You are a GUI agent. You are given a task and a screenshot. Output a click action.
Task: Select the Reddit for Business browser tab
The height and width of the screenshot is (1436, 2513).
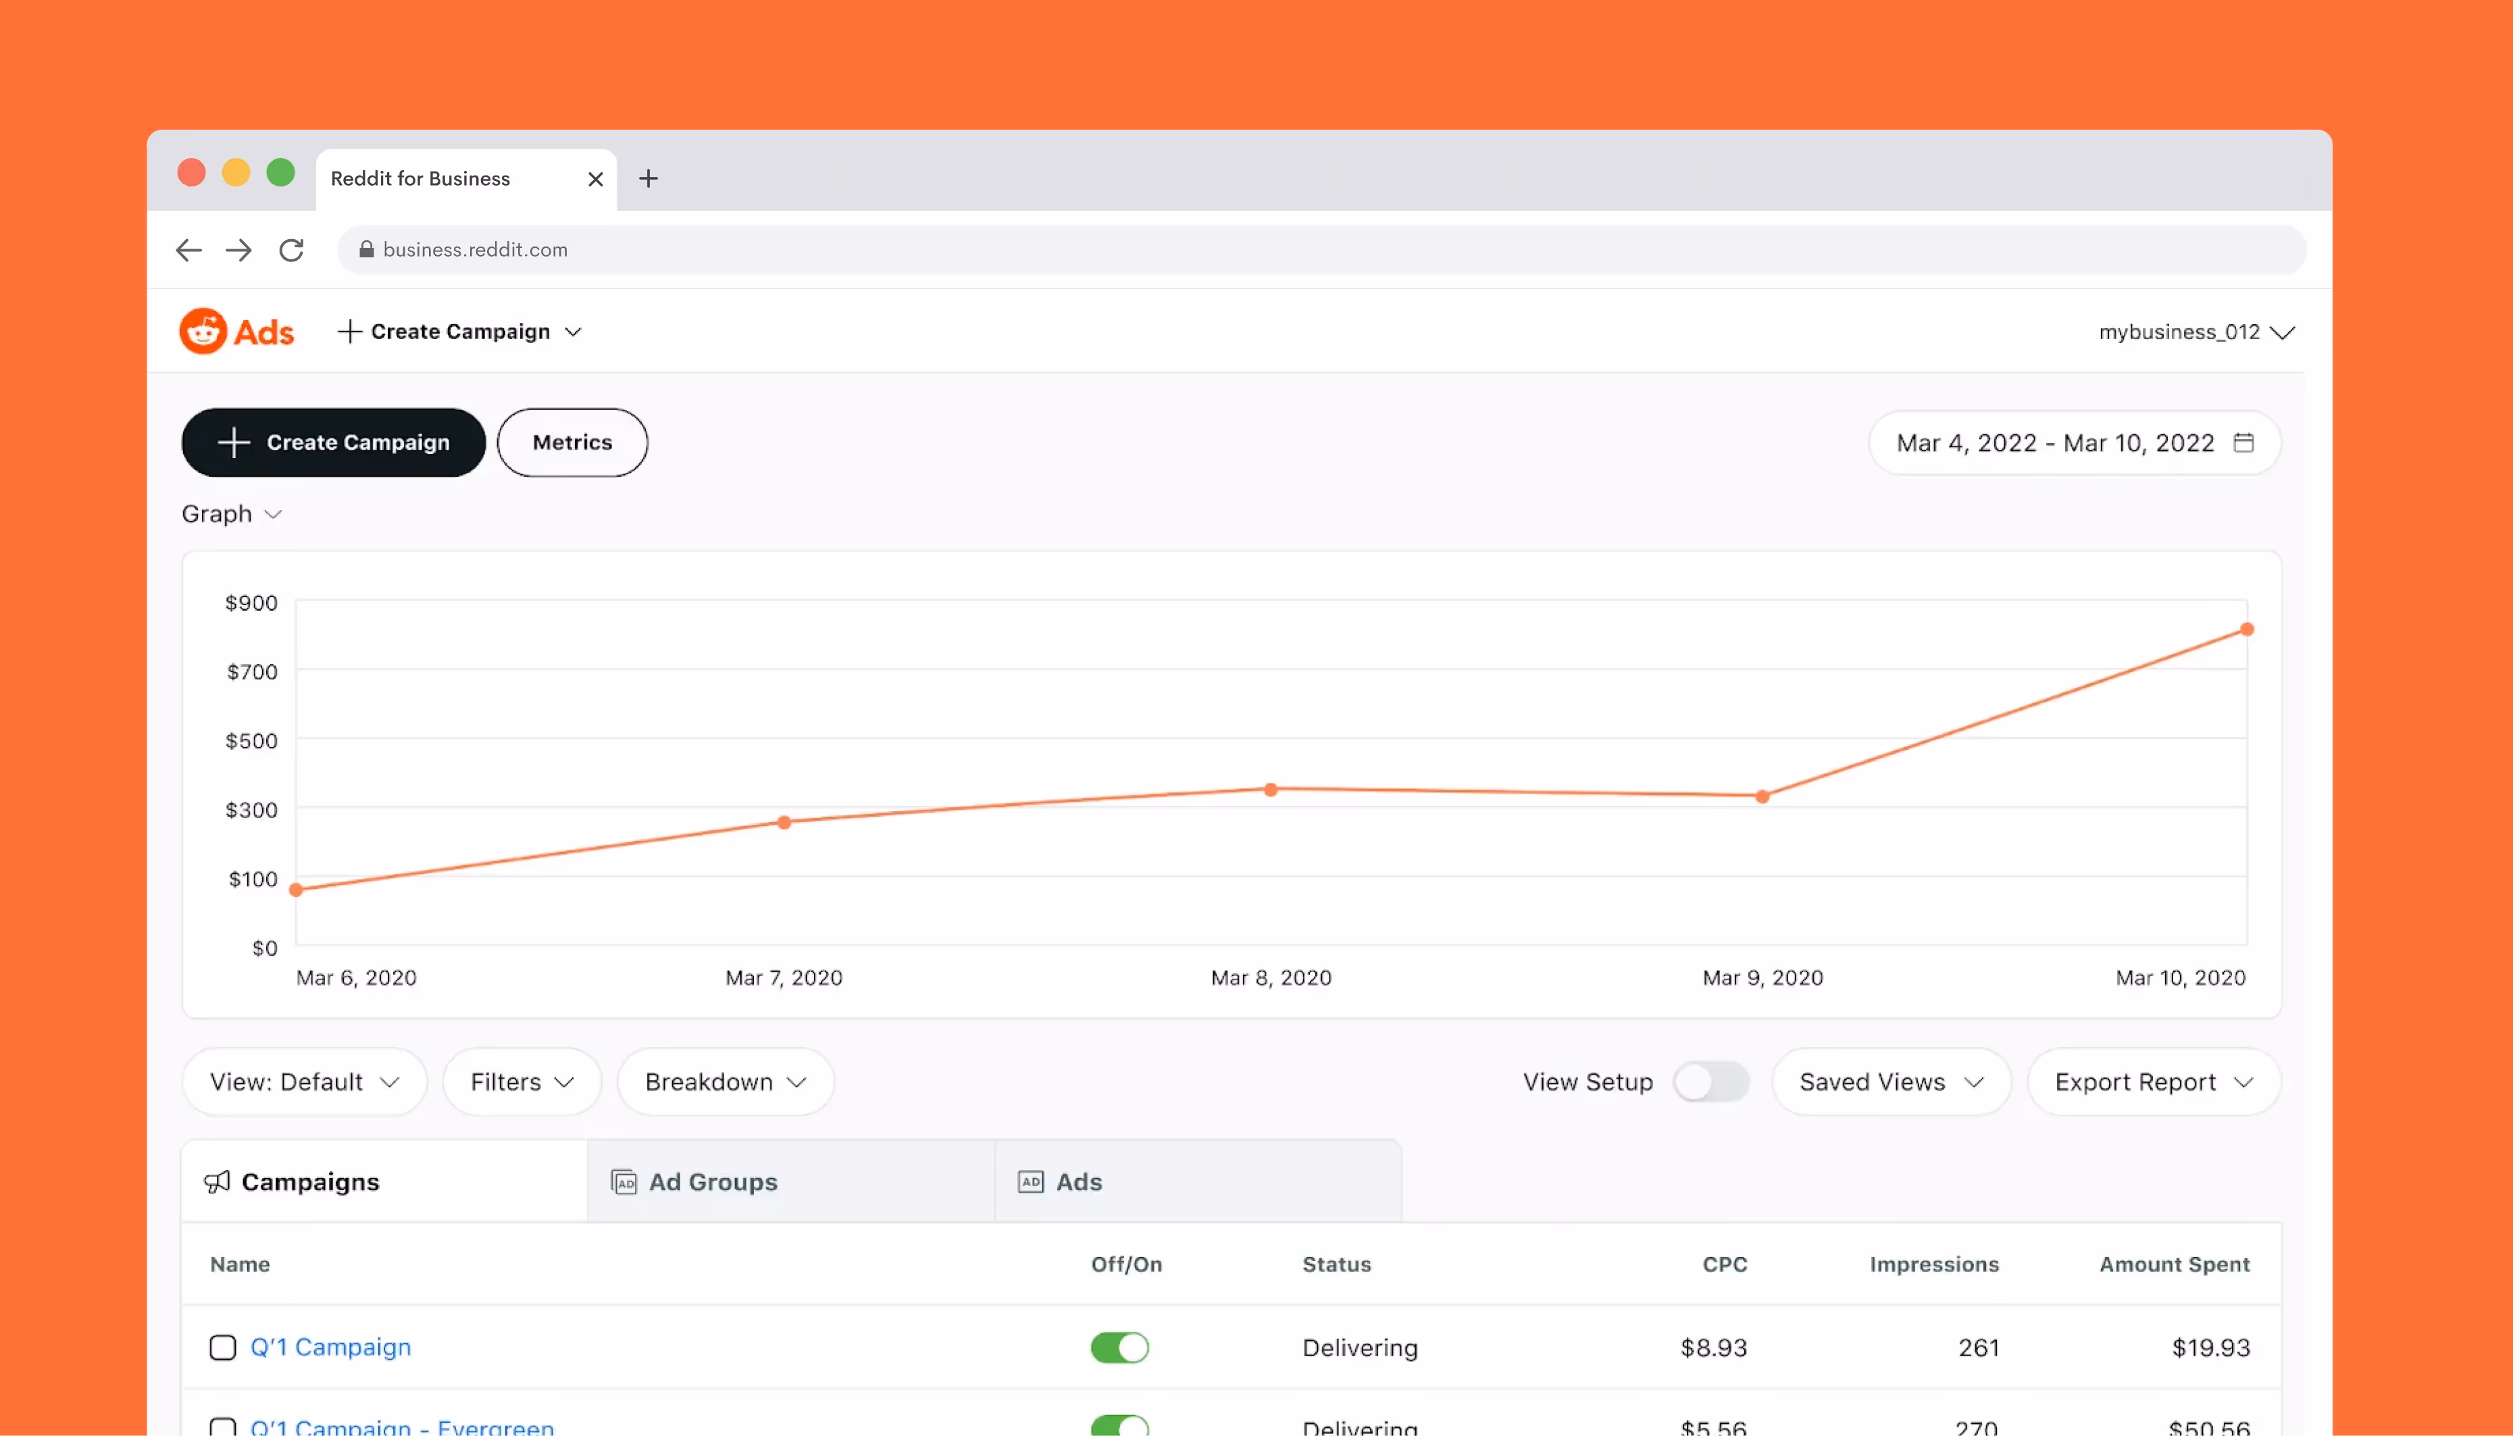pos(420,178)
